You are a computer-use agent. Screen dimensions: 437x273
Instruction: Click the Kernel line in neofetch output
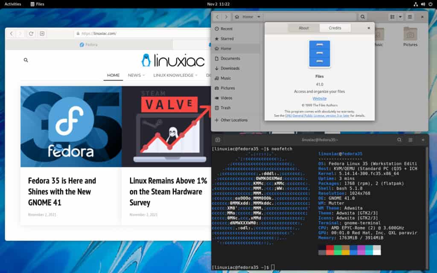[x=358, y=174]
